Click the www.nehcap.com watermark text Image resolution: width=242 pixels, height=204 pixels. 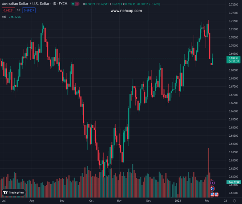point(126,11)
